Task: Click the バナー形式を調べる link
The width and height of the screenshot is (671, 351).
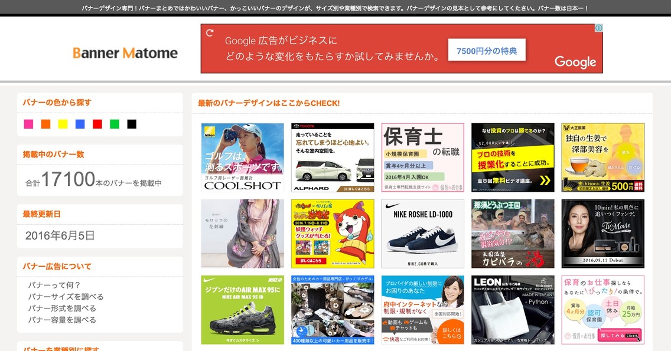Action: [x=61, y=309]
